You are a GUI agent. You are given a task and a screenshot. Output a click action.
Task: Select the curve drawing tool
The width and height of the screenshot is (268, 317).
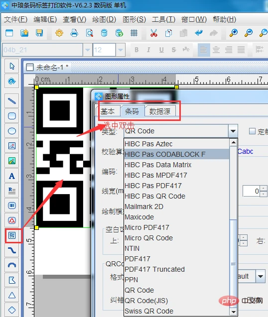coord(12,250)
